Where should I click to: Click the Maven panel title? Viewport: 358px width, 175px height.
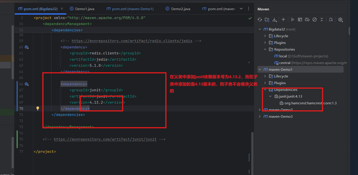(263, 9)
